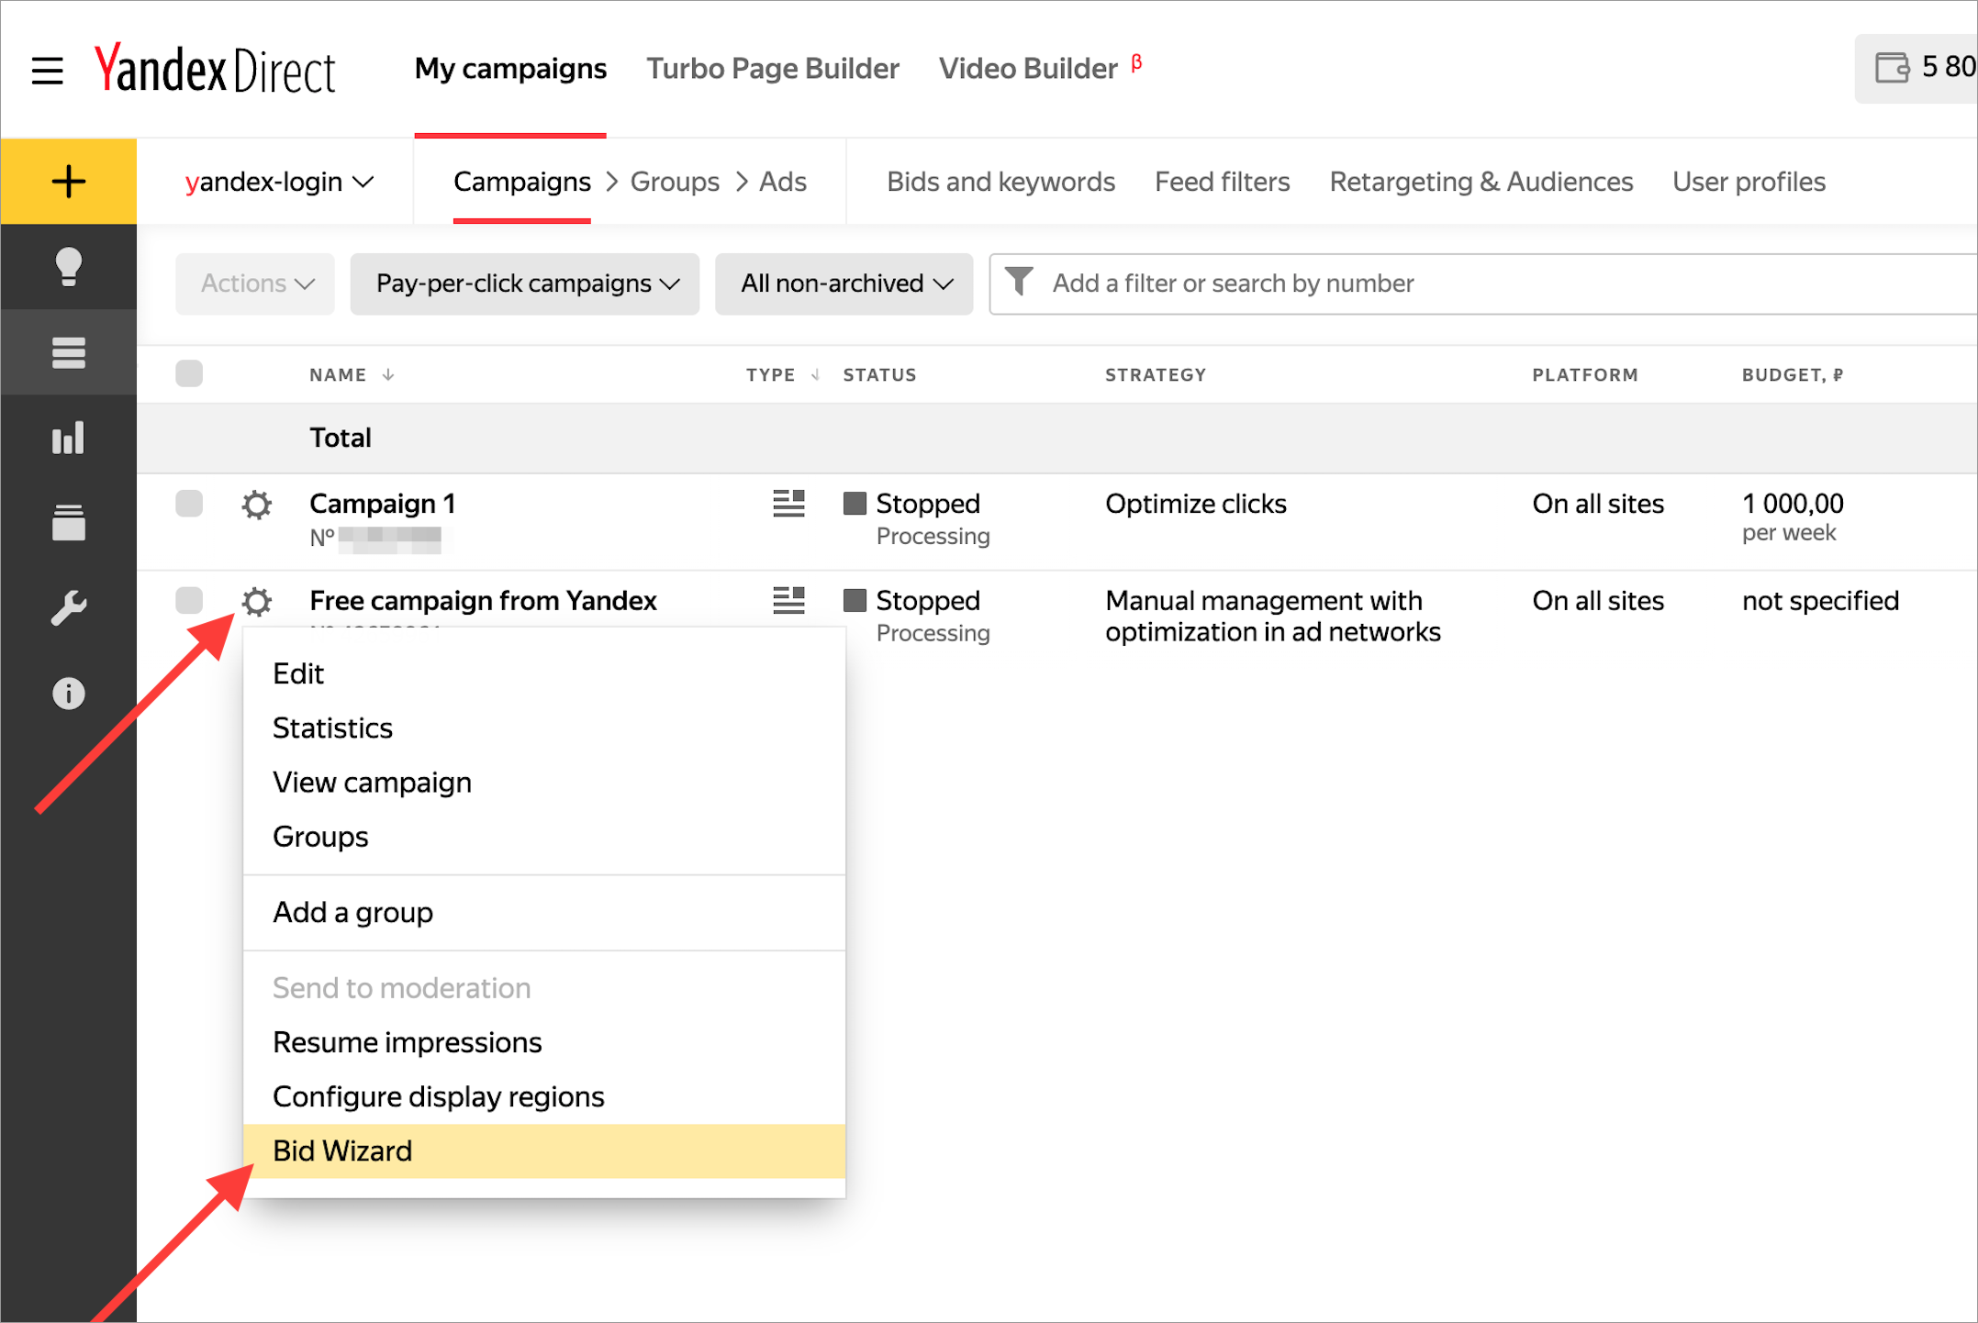Select Configure display regions menu item
Image resolution: width=1978 pixels, height=1323 pixels.
click(544, 1097)
